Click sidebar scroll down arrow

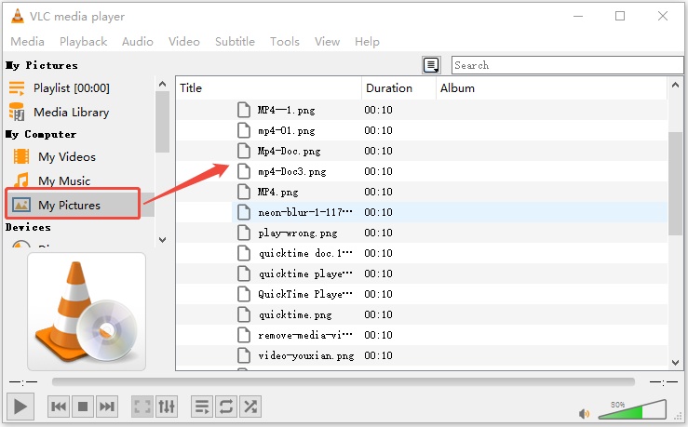click(x=162, y=240)
